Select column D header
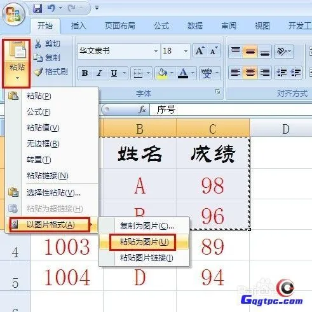 (281, 128)
